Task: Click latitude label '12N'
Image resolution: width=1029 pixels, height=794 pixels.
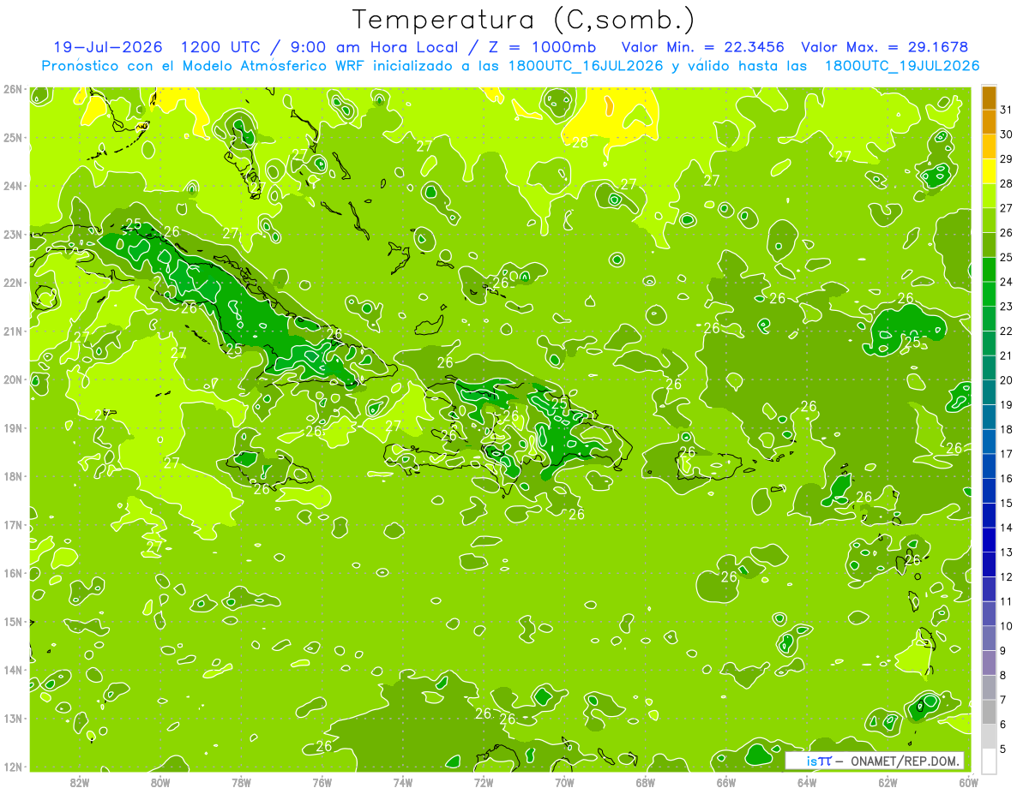Action: (13, 767)
